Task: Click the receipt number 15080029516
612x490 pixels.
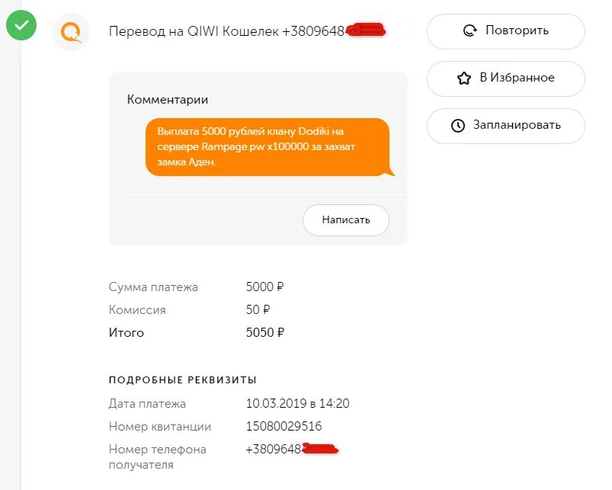Action: click(284, 427)
